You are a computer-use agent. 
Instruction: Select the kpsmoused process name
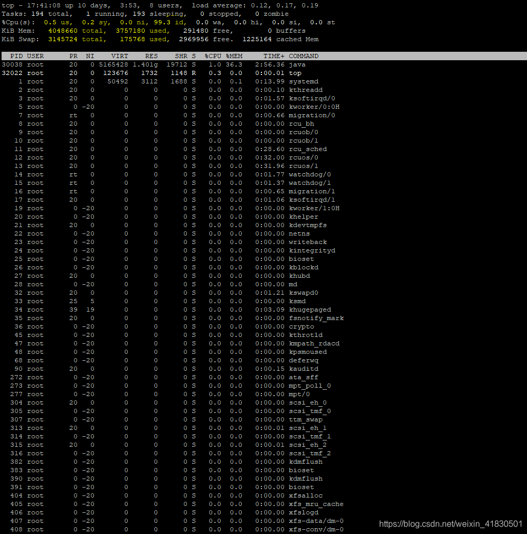[x=308, y=352]
